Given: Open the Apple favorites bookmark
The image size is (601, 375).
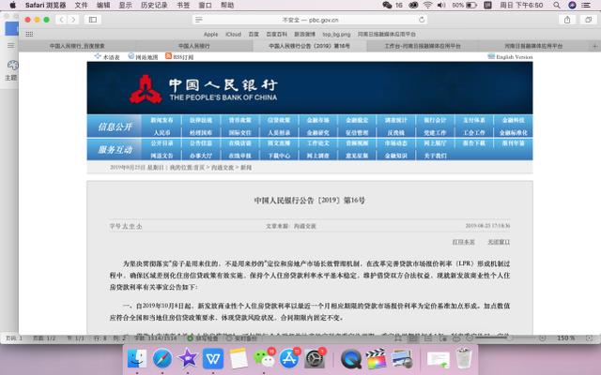Looking at the screenshot, I should click(210, 34).
